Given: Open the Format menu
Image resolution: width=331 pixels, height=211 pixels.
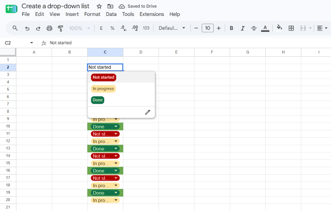Looking at the screenshot, I should pos(92,14).
